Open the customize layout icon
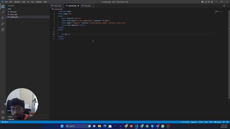Screen dimensions: 230x129 212,2
